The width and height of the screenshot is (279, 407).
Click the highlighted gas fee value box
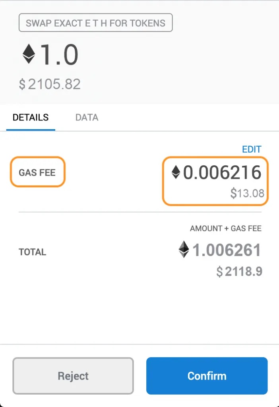tap(215, 181)
